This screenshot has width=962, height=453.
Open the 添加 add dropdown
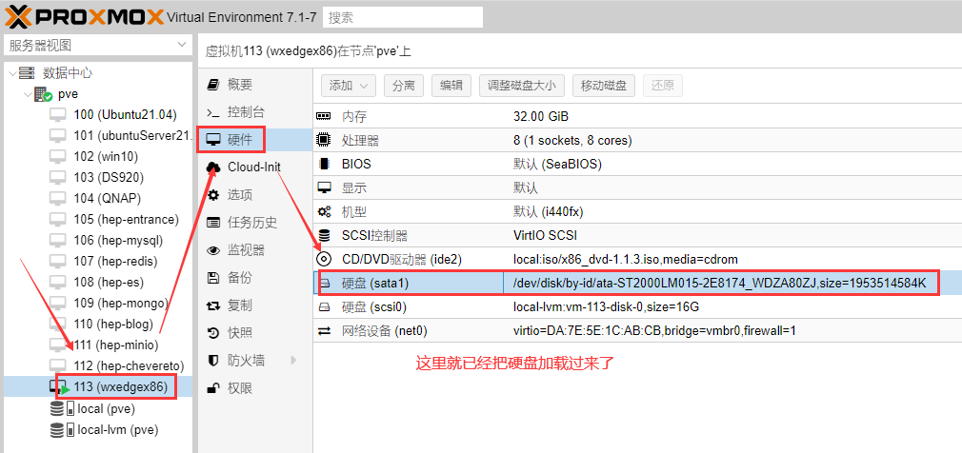[x=349, y=86]
